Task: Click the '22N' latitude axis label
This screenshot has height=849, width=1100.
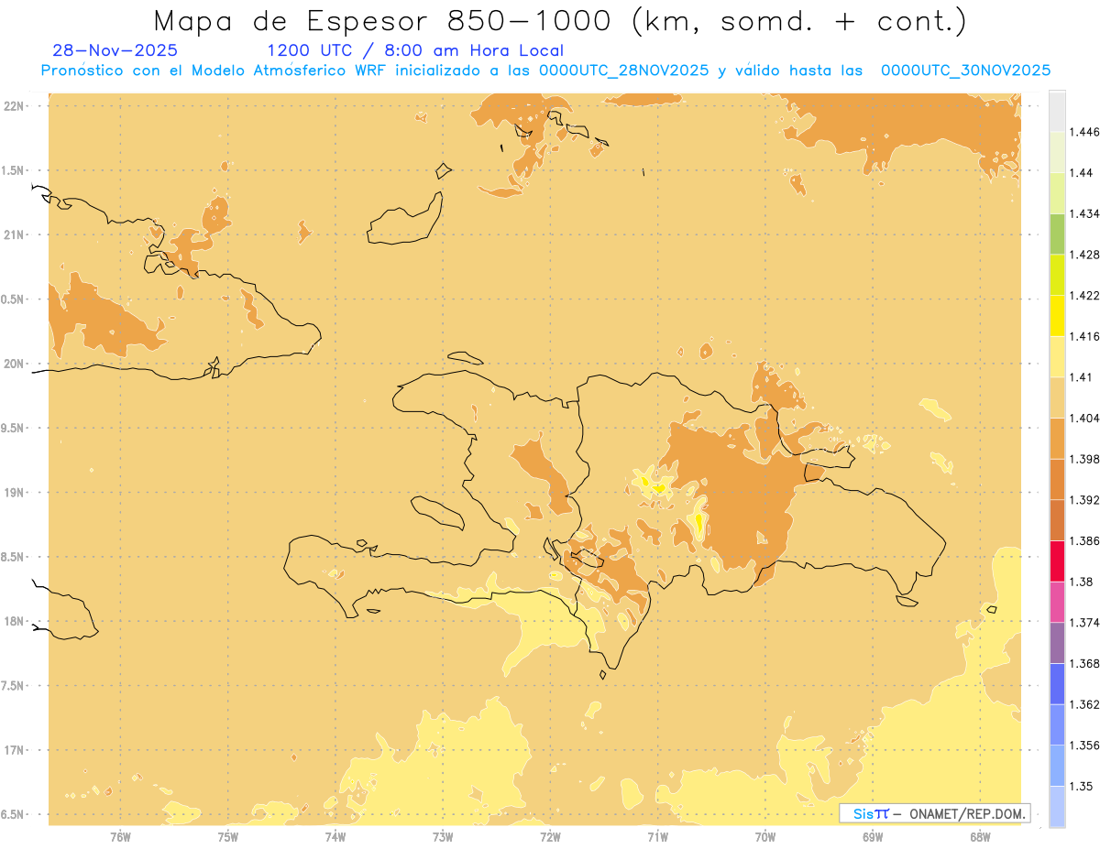Action: click(13, 105)
